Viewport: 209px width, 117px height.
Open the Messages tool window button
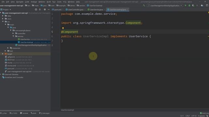tap(44, 113)
